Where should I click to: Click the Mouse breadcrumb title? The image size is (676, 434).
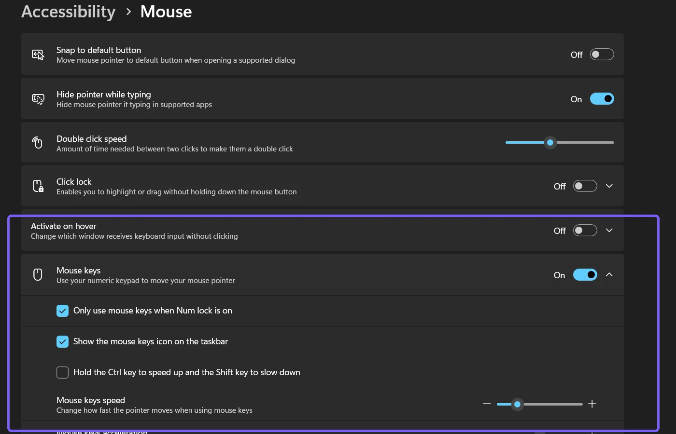[x=166, y=12]
